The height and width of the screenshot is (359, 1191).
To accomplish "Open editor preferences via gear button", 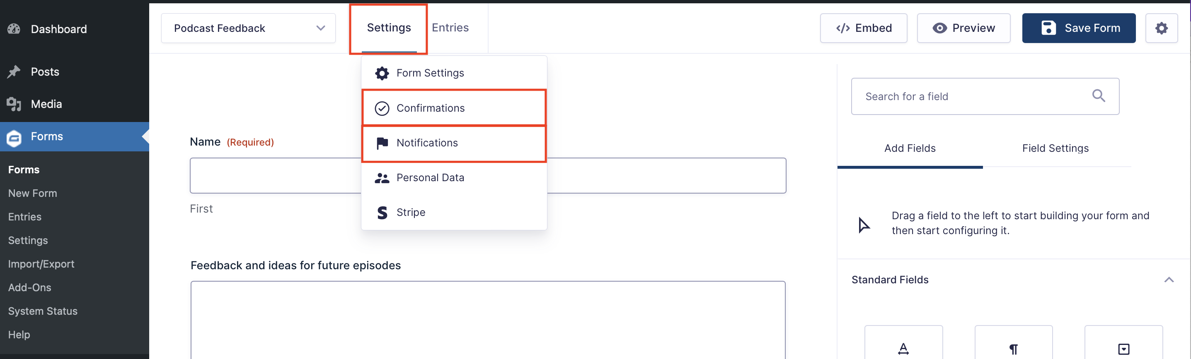I will pyautogui.click(x=1162, y=28).
